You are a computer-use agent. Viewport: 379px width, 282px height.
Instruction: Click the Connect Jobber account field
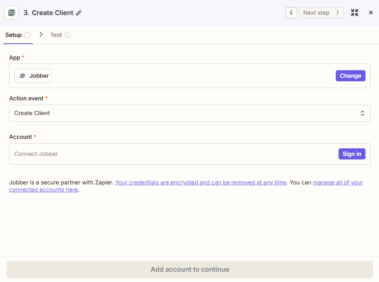pos(190,154)
